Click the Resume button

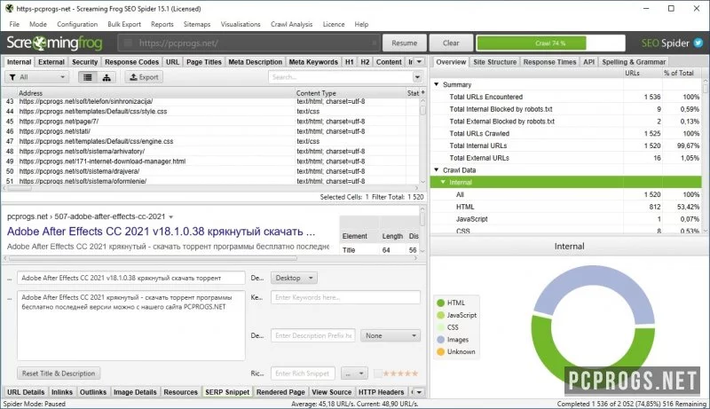[405, 43]
